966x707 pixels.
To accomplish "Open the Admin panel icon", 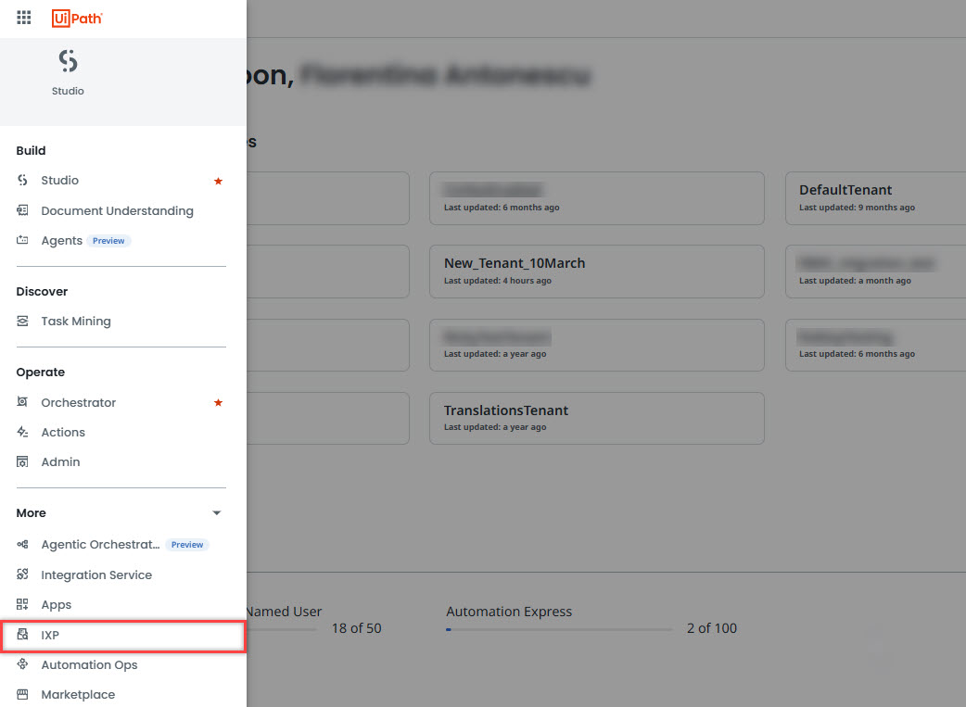I will pyautogui.click(x=22, y=461).
